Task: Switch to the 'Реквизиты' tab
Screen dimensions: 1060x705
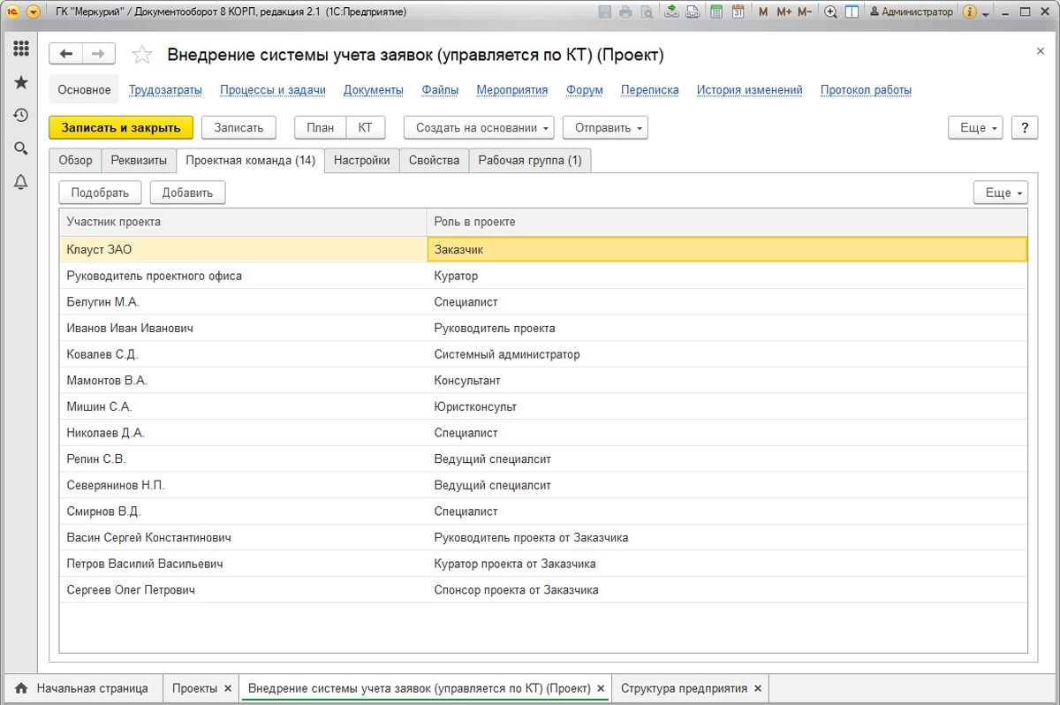Action: [x=139, y=160]
